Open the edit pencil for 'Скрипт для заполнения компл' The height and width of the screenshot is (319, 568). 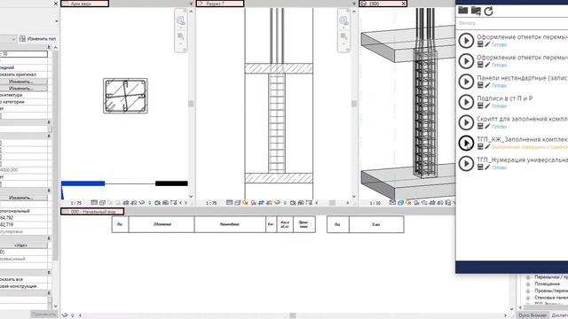coord(487,126)
